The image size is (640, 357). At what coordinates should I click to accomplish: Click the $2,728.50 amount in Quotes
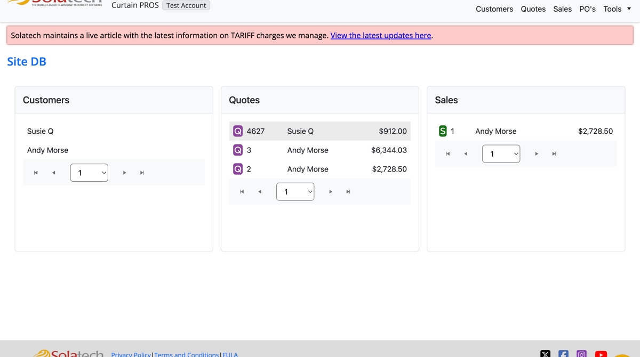tap(389, 169)
